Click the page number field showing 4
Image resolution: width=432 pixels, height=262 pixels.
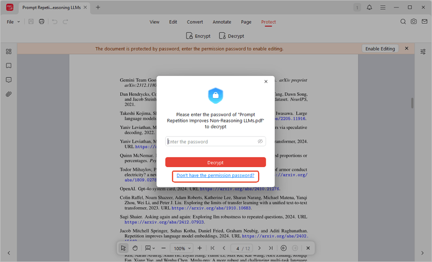pos(238,249)
